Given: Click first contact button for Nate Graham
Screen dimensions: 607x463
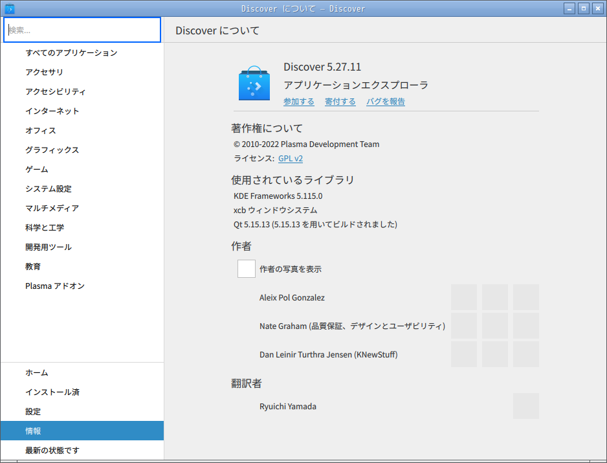Looking at the screenshot, I should click(464, 326).
